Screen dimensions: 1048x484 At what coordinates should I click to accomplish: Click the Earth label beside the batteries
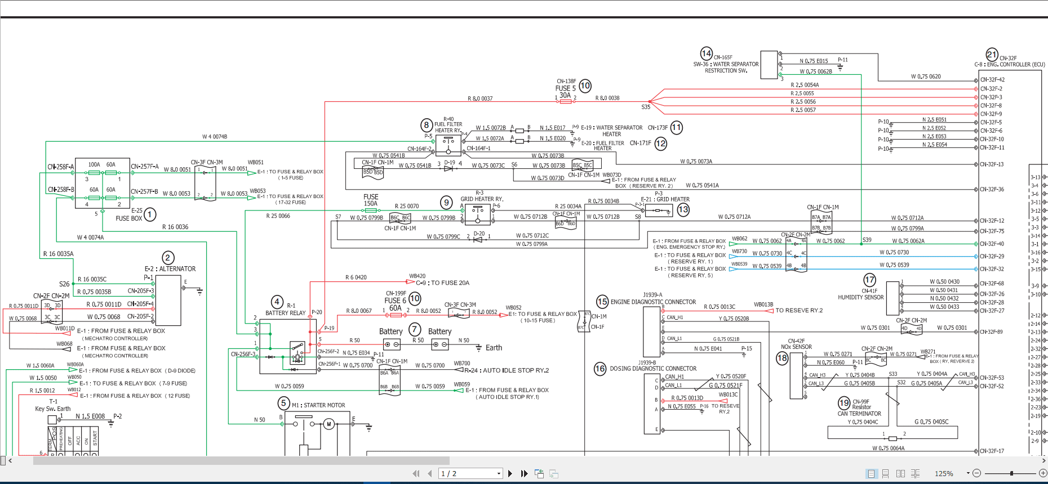[x=494, y=348]
